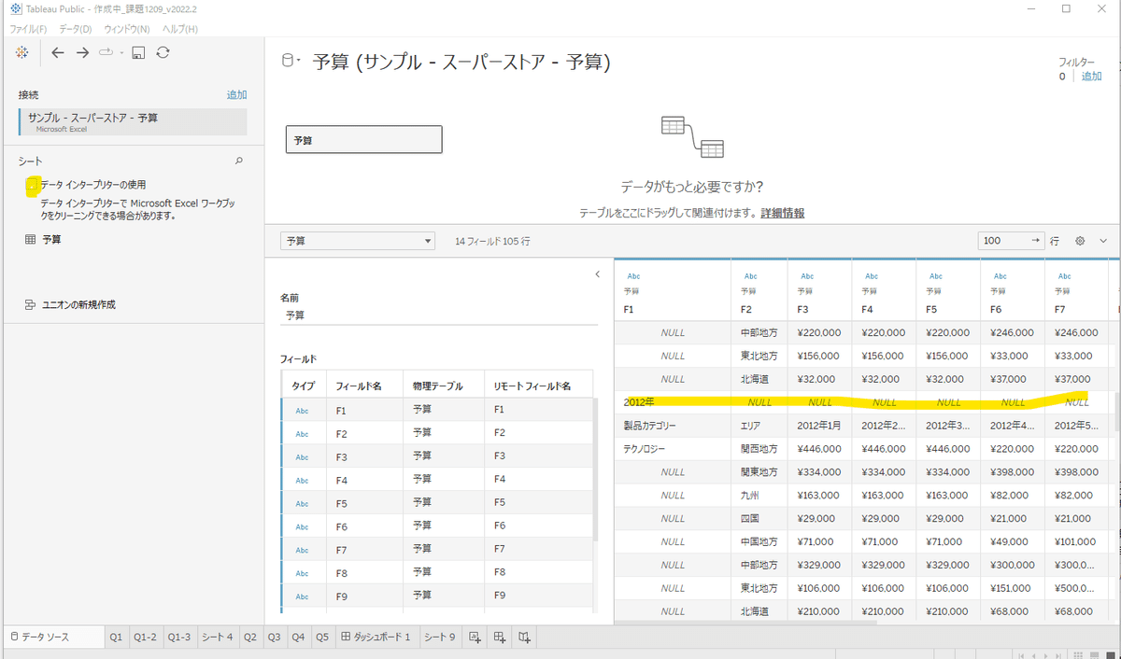The image size is (1121, 659).
Task: Add a new story from the bottom bar
Action: 525,638
